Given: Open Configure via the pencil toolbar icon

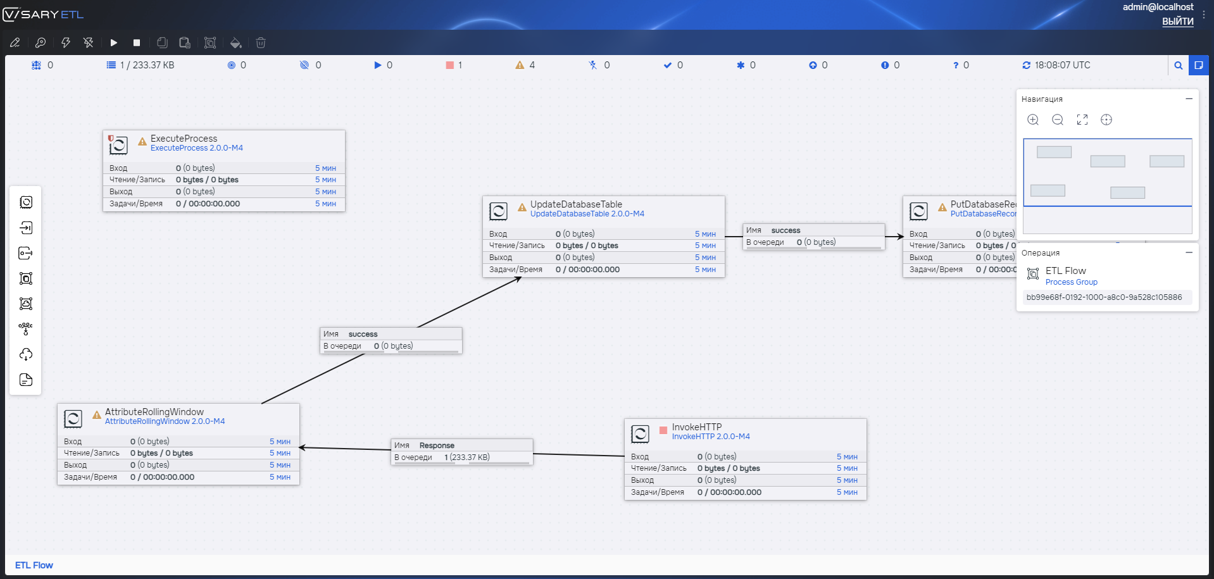Looking at the screenshot, I should [15, 42].
